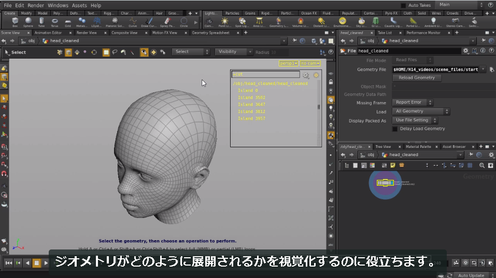
Task: Toggle box picking selection style
Action: pos(106,52)
